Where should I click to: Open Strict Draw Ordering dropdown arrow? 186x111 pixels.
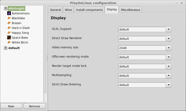click(x=168, y=85)
